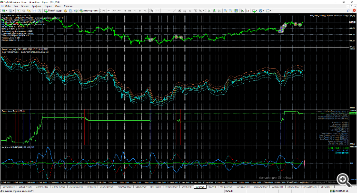Switch to the XAGUSD,M30 chart tab
Image resolution: width=357 pixels, height=193 pixels.
tap(310, 187)
